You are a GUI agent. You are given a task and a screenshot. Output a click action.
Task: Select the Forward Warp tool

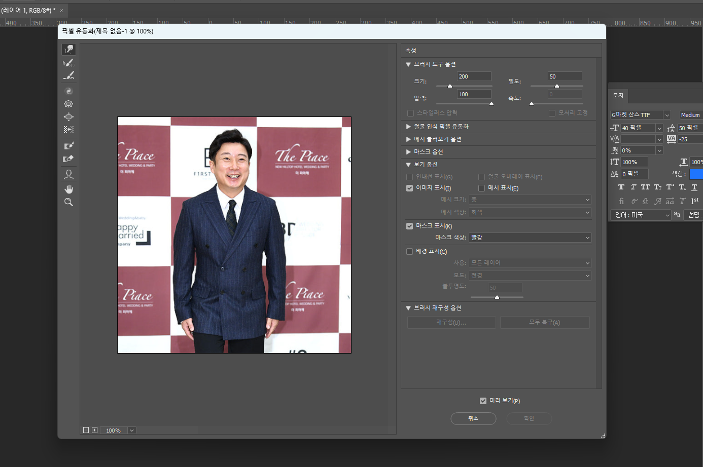(x=69, y=49)
